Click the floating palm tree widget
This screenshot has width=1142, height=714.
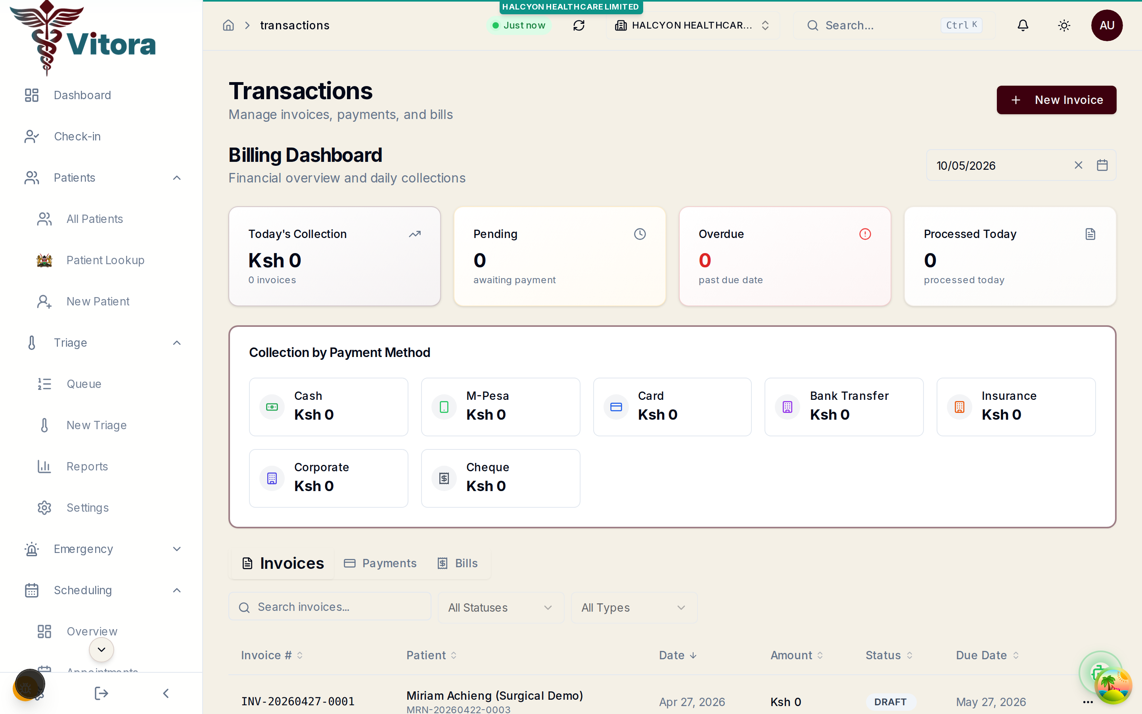click(x=1112, y=686)
